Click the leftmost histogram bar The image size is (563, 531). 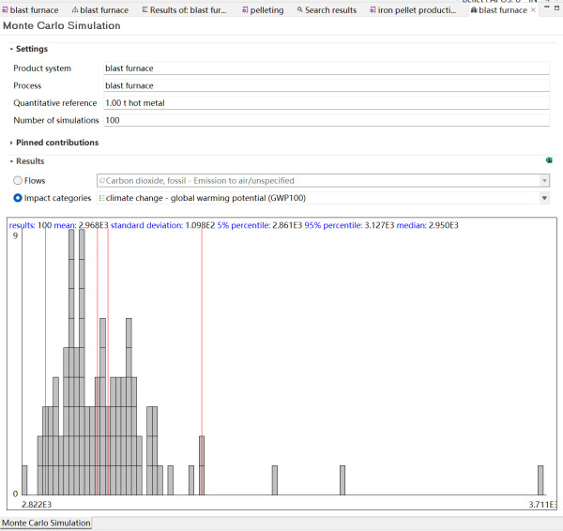24,480
